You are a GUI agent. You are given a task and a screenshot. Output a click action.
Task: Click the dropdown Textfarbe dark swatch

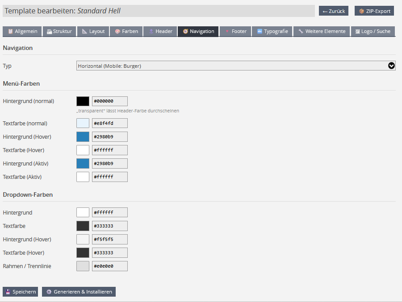(x=83, y=226)
